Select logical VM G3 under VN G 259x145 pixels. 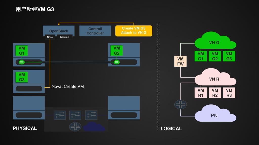tap(229, 56)
